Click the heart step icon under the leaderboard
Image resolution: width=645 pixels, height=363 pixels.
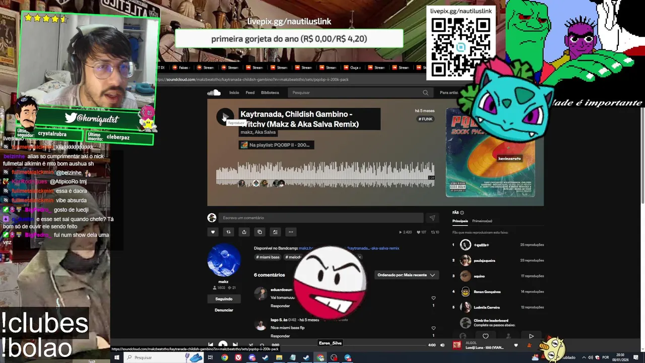[485, 336]
